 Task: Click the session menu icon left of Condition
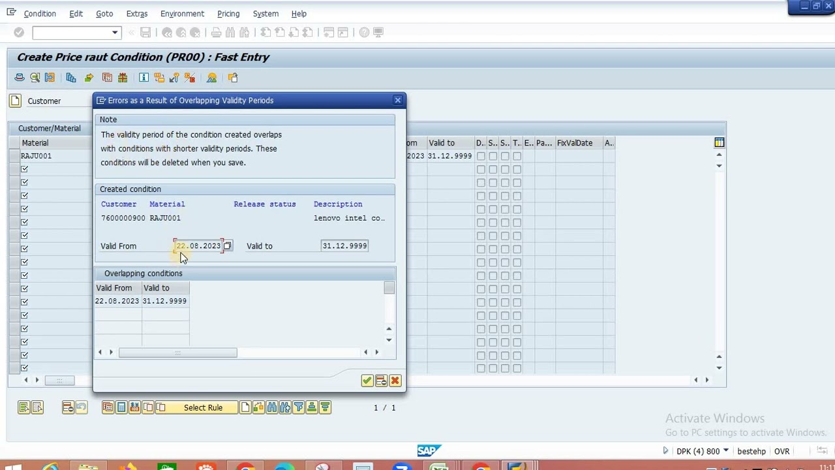coord(11,12)
